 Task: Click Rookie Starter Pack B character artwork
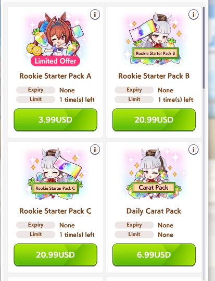pyautogui.click(x=154, y=39)
